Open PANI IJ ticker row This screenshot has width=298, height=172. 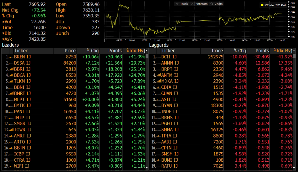tap(22, 112)
